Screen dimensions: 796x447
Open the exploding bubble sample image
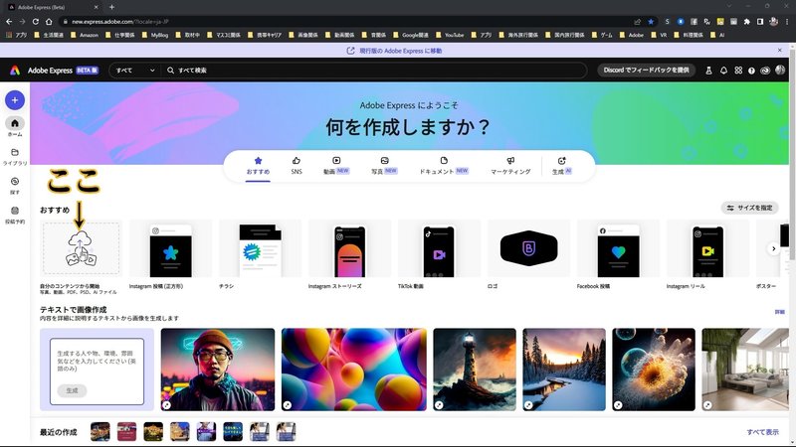click(654, 370)
